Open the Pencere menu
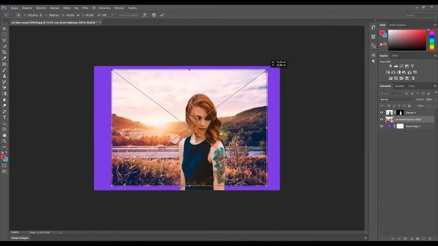This screenshot has height=246, width=438. point(119,8)
